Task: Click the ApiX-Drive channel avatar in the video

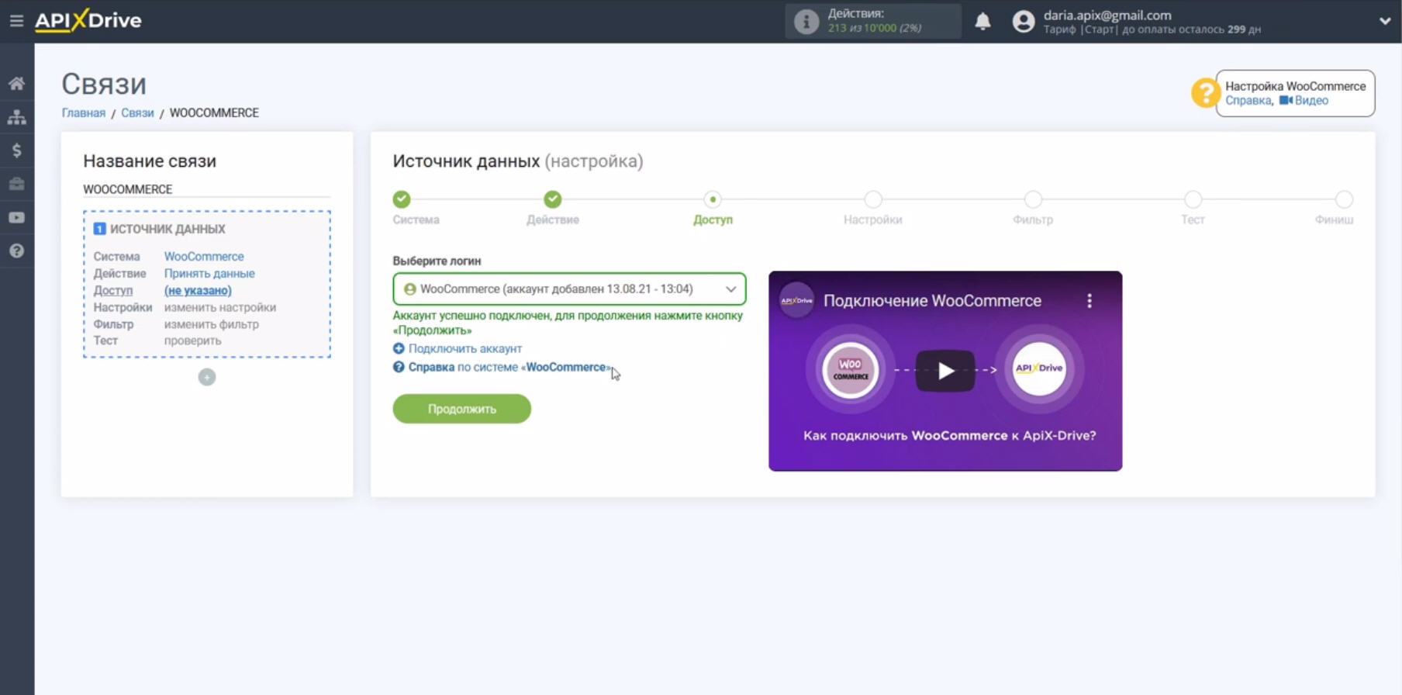Action: pyautogui.click(x=796, y=301)
